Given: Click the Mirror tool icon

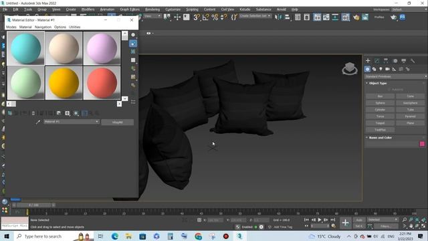Looking at the screenshot, I should pos(278,17).
